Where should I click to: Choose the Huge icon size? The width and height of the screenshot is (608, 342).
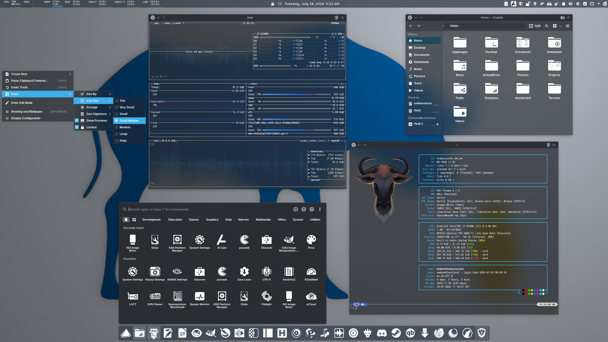(x=130, y=141)
